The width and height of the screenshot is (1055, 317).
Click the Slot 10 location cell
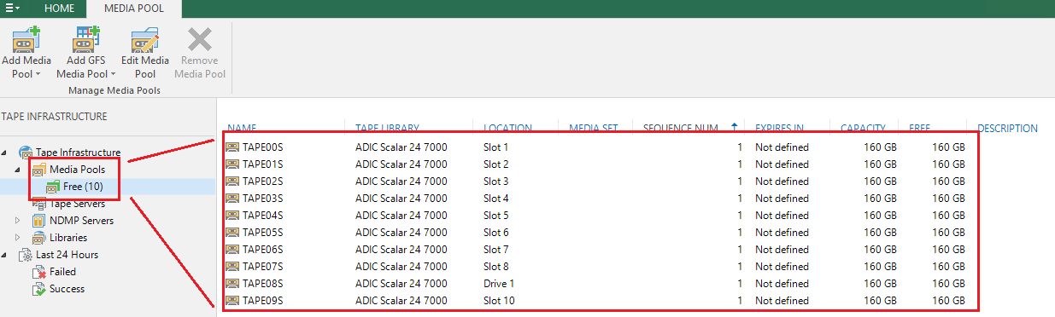point(499,301)
